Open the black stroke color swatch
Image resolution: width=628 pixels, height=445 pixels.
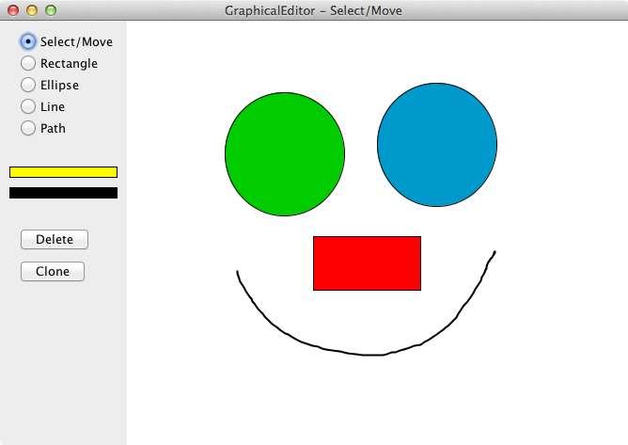pos(63,193)
